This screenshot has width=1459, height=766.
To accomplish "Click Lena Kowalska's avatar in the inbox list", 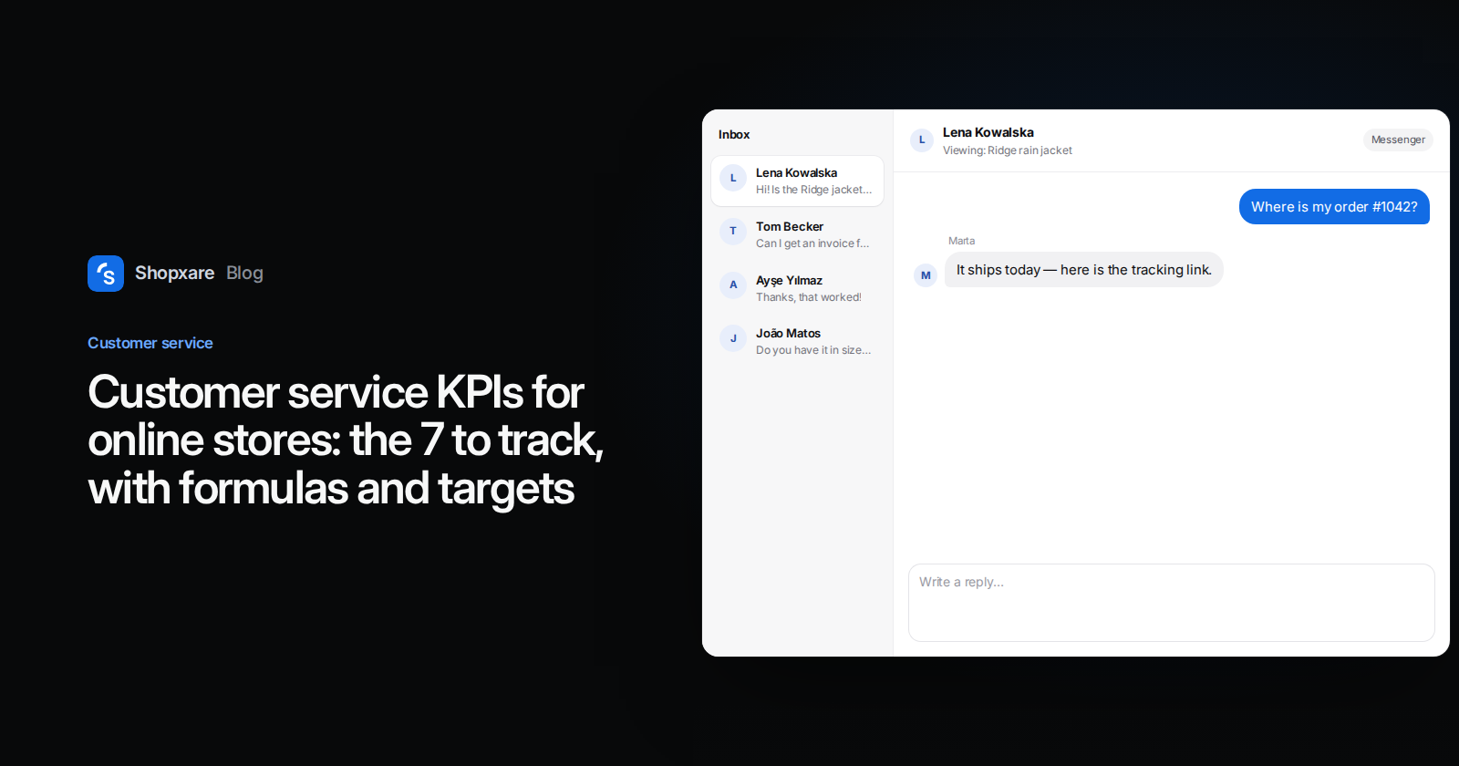I will (733, 178).
